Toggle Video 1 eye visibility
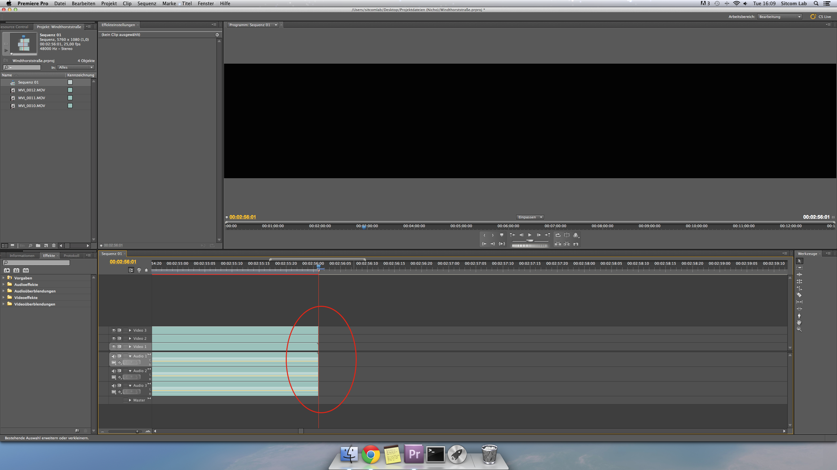 pos(113,347)
